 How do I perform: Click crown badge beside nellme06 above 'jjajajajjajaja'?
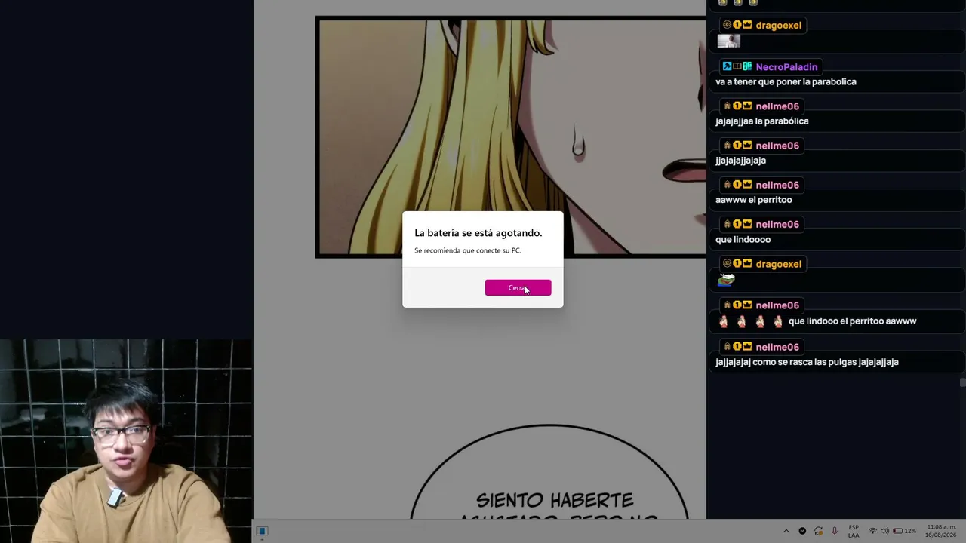tap(747, 145)
